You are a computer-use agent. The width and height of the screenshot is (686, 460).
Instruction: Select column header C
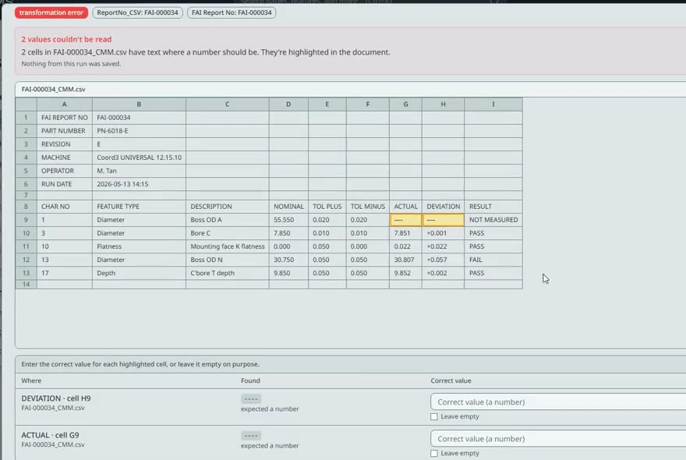click(x=227, y=104)
